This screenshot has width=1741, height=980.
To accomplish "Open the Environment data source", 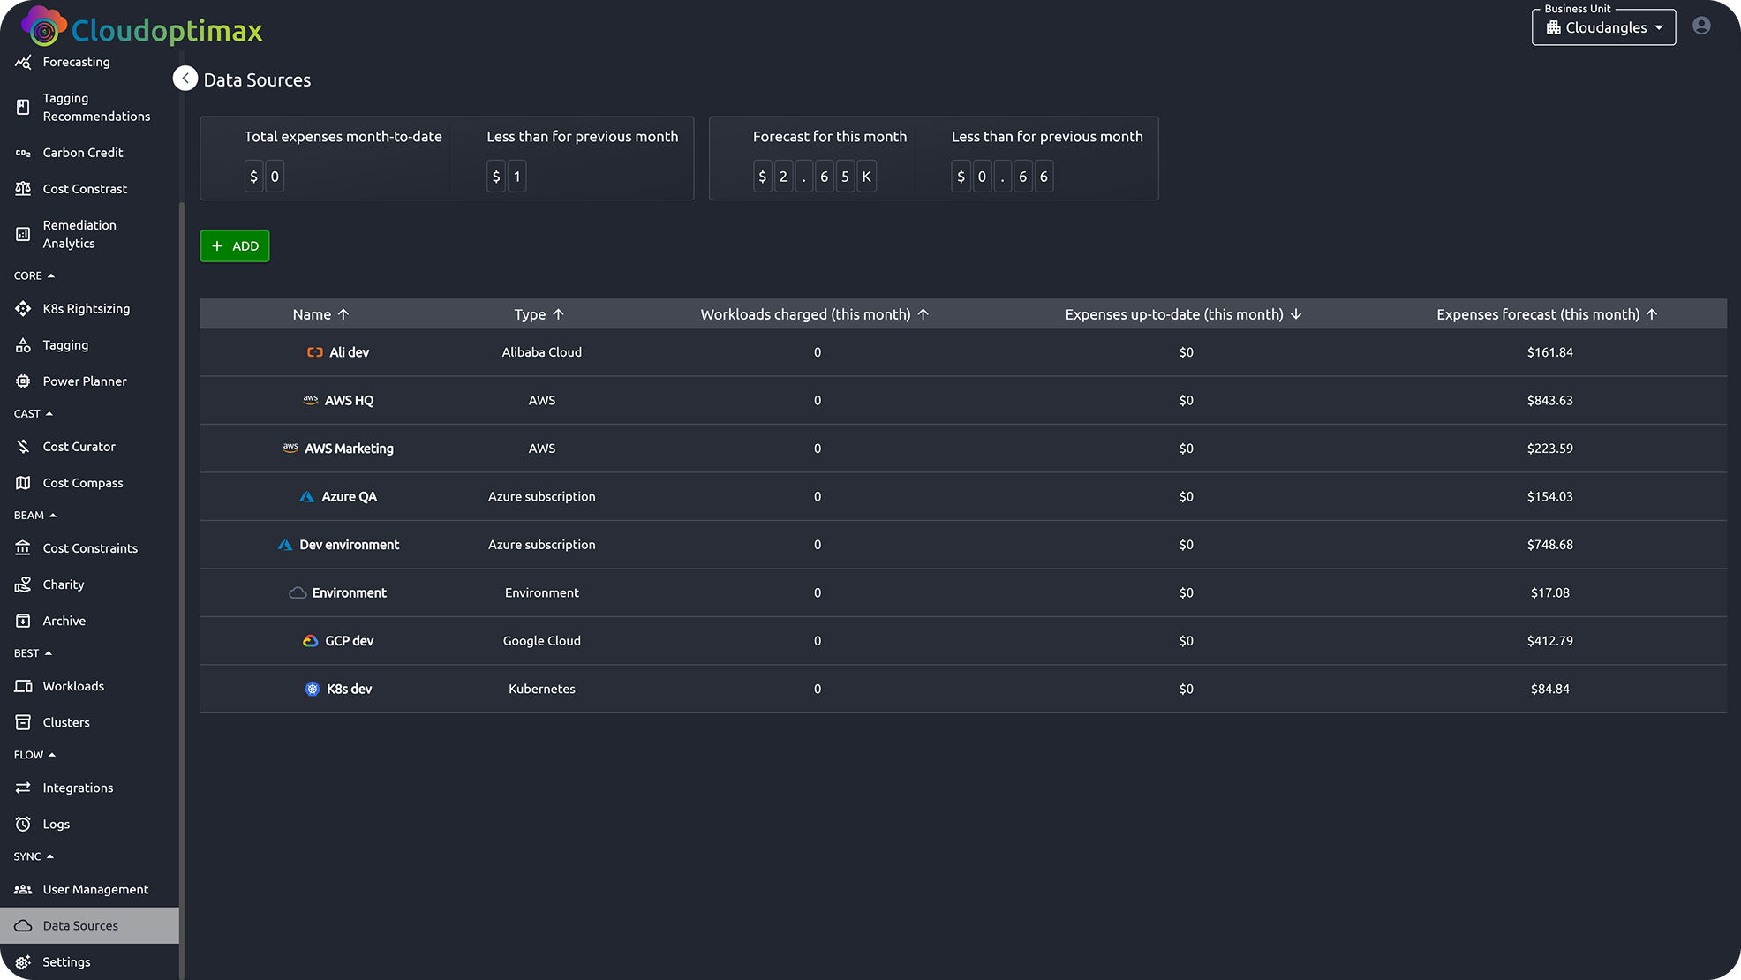I will tap(350, 593).
